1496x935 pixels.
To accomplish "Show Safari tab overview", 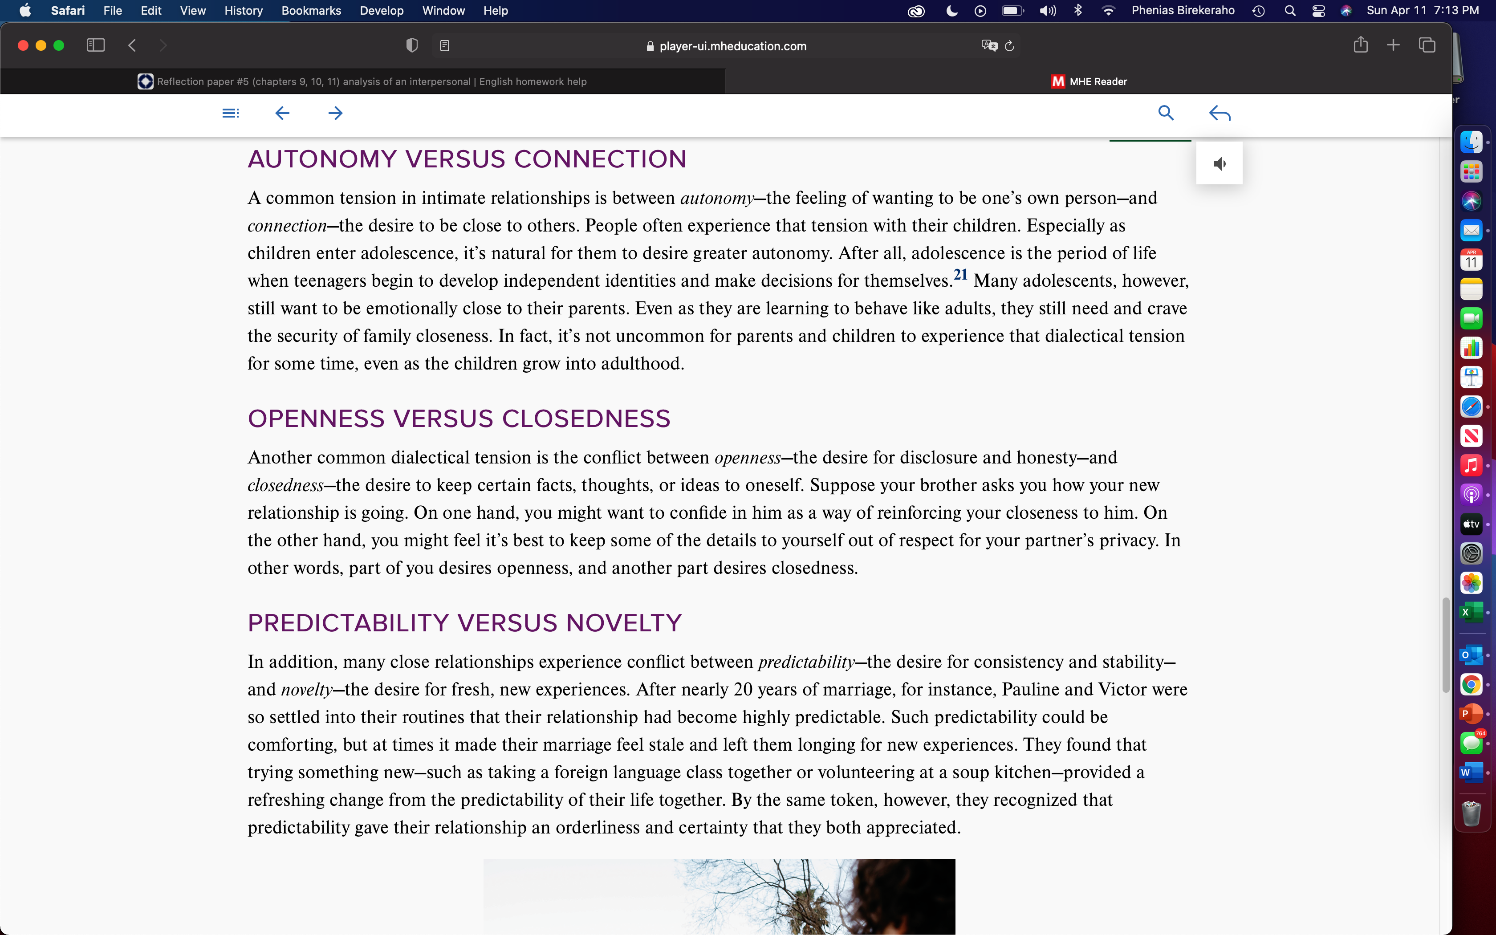I will [1427, 45].
